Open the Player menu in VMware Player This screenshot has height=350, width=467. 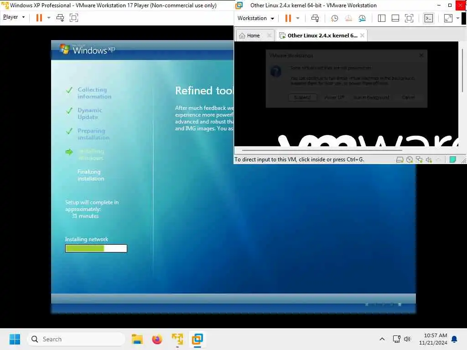14,17
